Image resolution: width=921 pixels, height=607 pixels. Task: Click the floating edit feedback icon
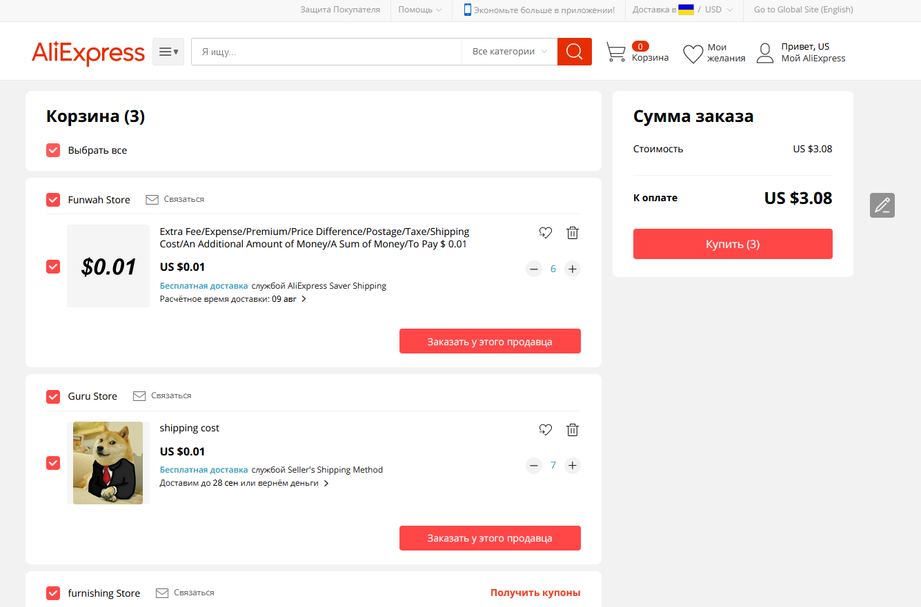pyautogui.click(x=882, y=205)
